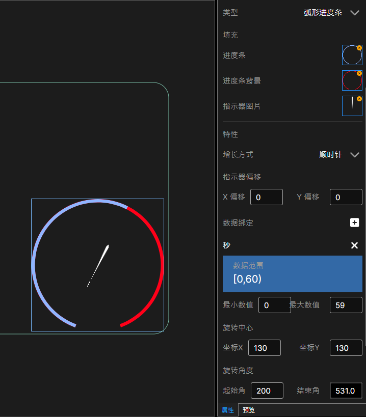Click the 指示器图片 pointer thumbnail
The image size is (366, 417).
(x=352, y=106)
